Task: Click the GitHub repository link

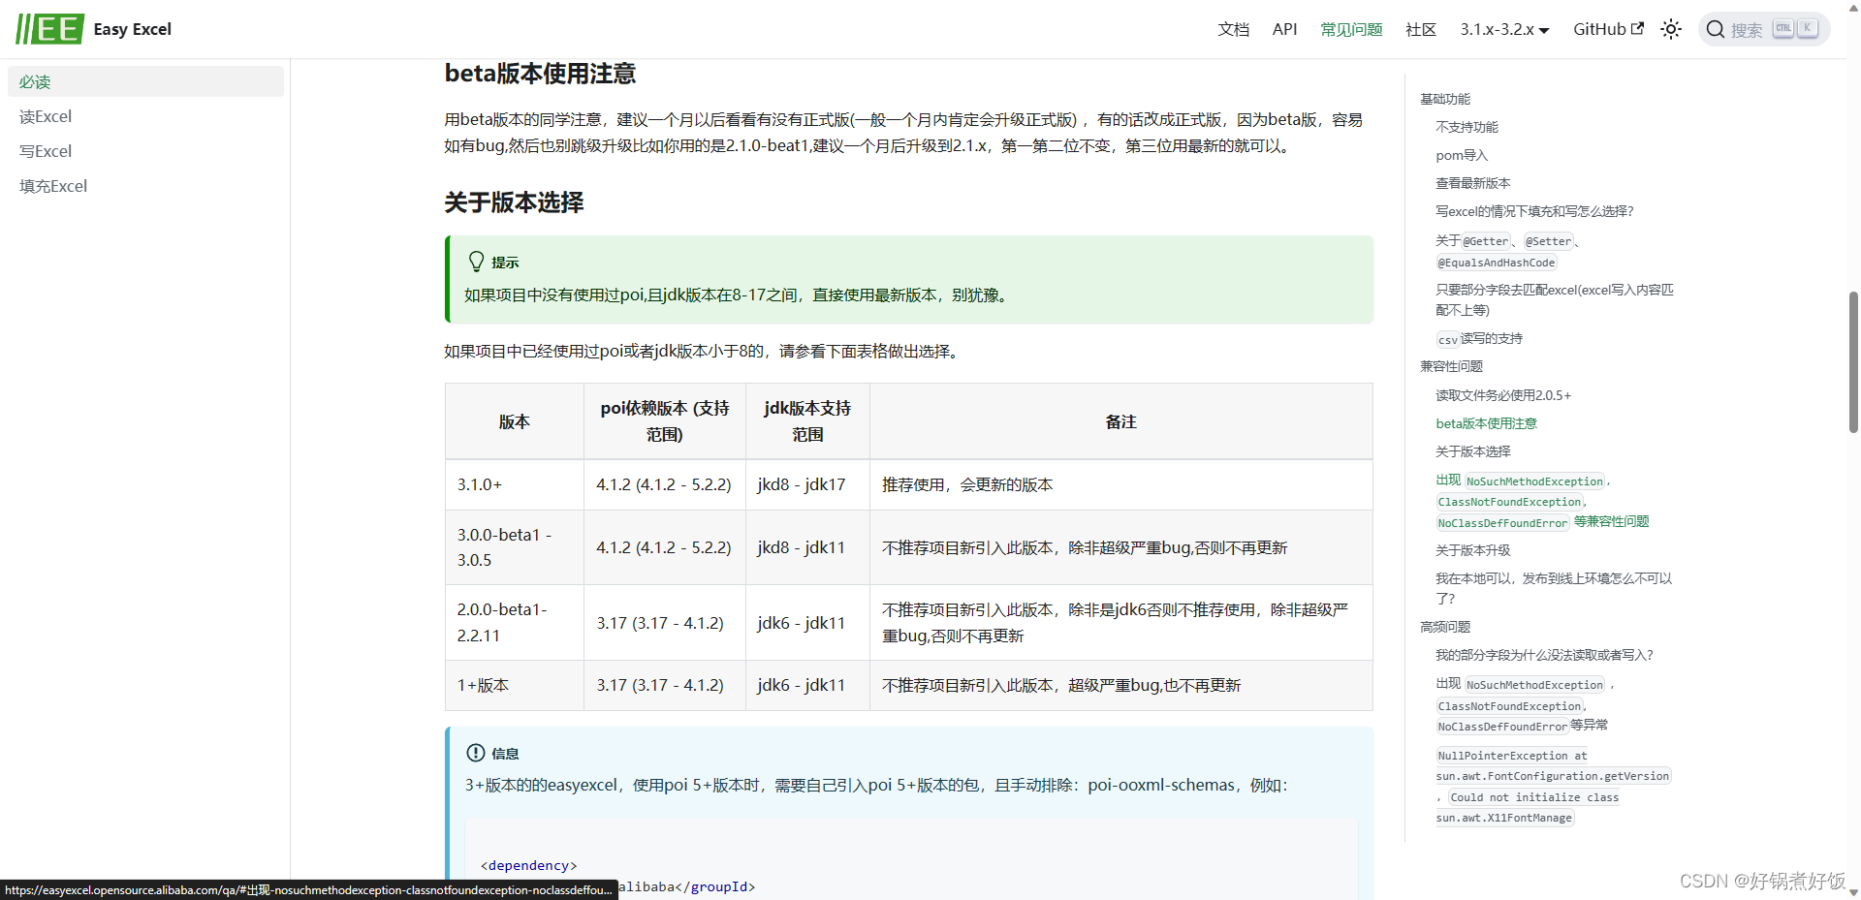Action: tap(1600, 28)
